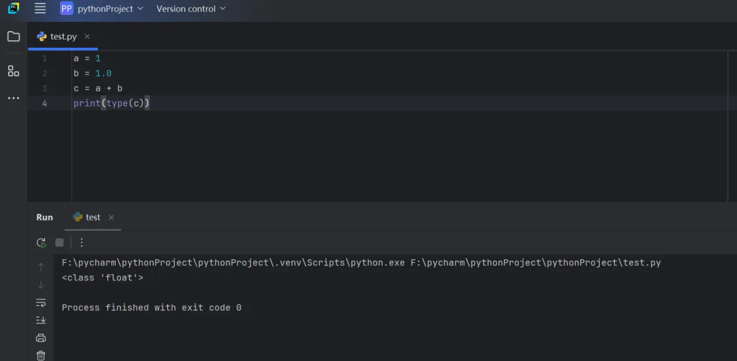The width and height of the screenshot is (737, 361).
Task: Open Run toolbar more-options (vertical dots)
Action: click(82, 242)
